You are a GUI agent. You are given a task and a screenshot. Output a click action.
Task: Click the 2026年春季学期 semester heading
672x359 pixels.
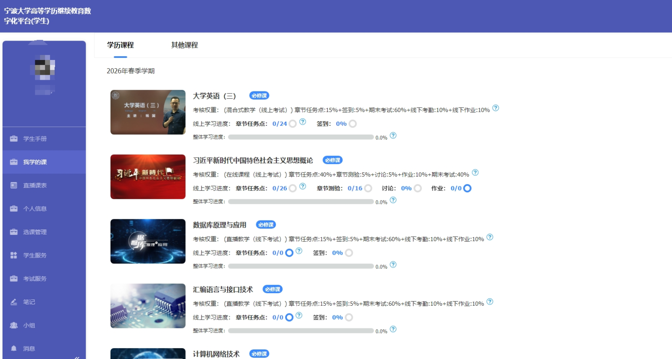pyautogui.click(x=131, y=71)
